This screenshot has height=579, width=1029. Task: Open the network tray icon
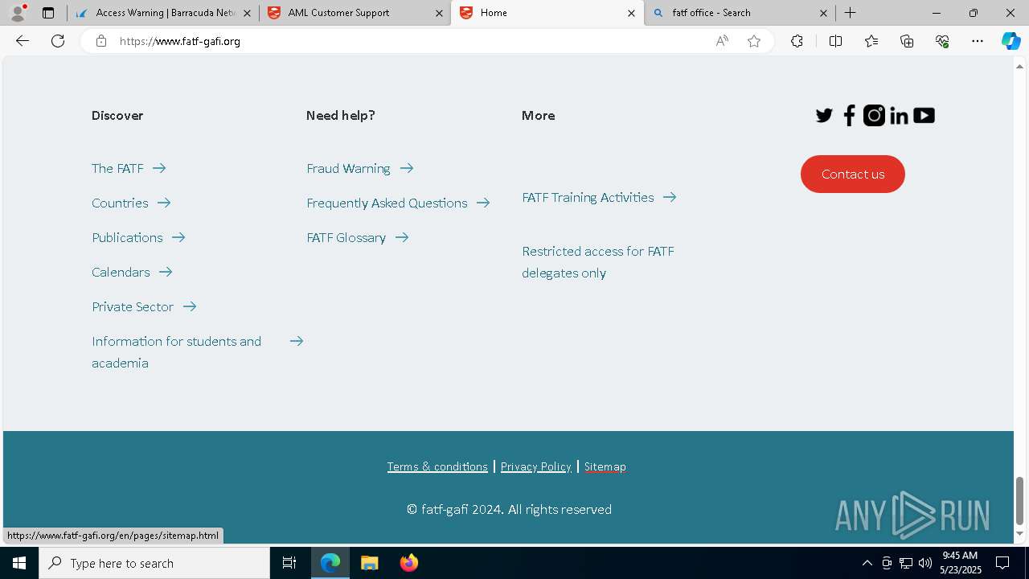coord(906,563)
